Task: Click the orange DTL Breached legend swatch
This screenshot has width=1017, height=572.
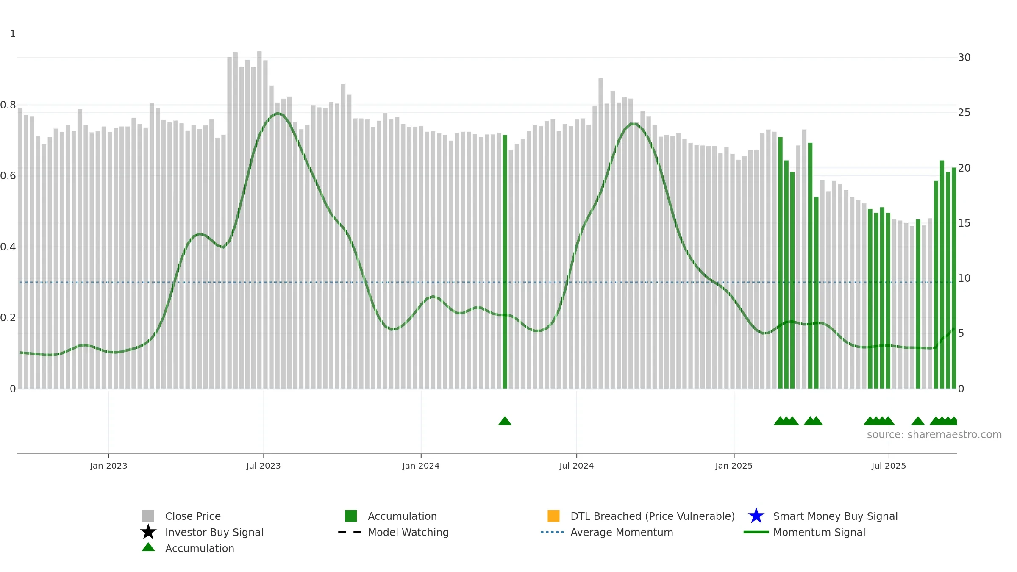Action: (x=553, y=516)
